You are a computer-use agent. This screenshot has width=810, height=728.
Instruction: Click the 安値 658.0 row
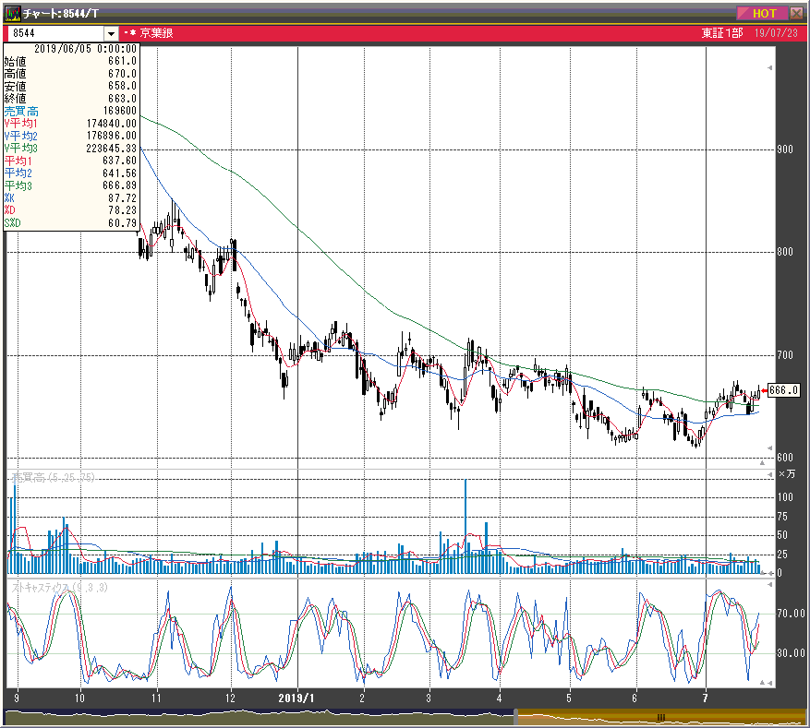71,86
